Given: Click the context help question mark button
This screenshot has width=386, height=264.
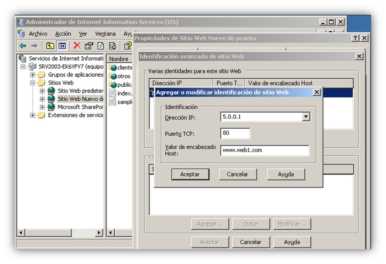Looking at the screenshot, I should 355,38.
